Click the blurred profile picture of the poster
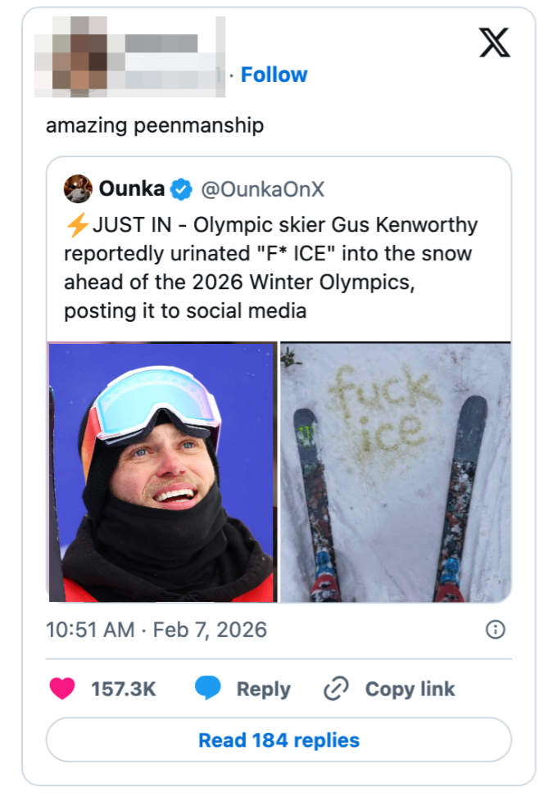 click(80, 52)
